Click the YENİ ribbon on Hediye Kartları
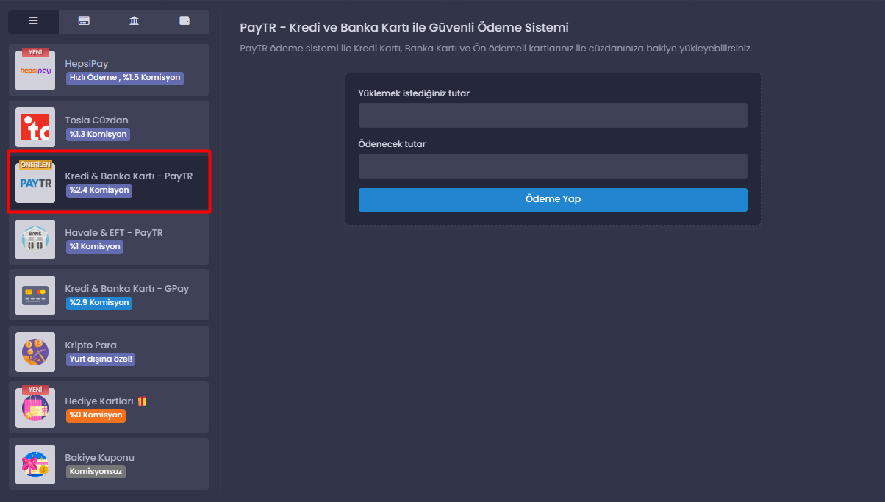 click(35, 390)
